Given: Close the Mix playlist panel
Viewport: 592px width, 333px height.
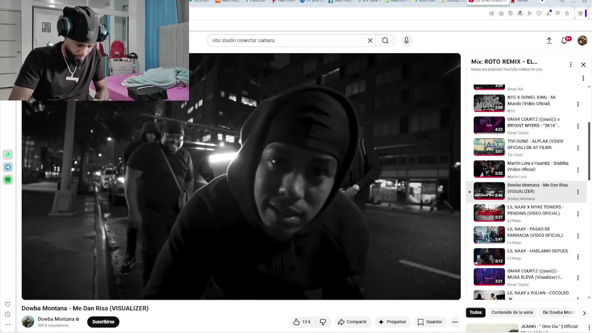Looking at the screenshot, I should 583,65.
